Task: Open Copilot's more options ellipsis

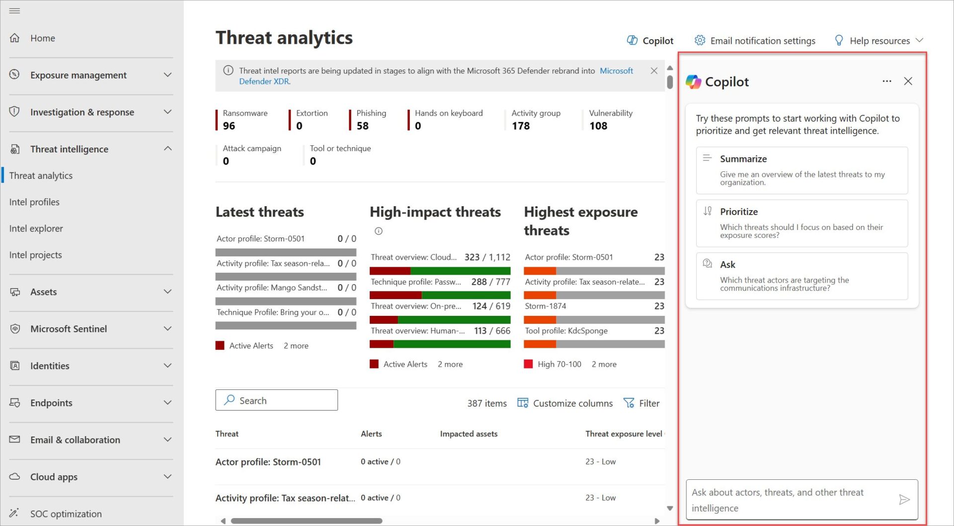Action: point(887,81)
